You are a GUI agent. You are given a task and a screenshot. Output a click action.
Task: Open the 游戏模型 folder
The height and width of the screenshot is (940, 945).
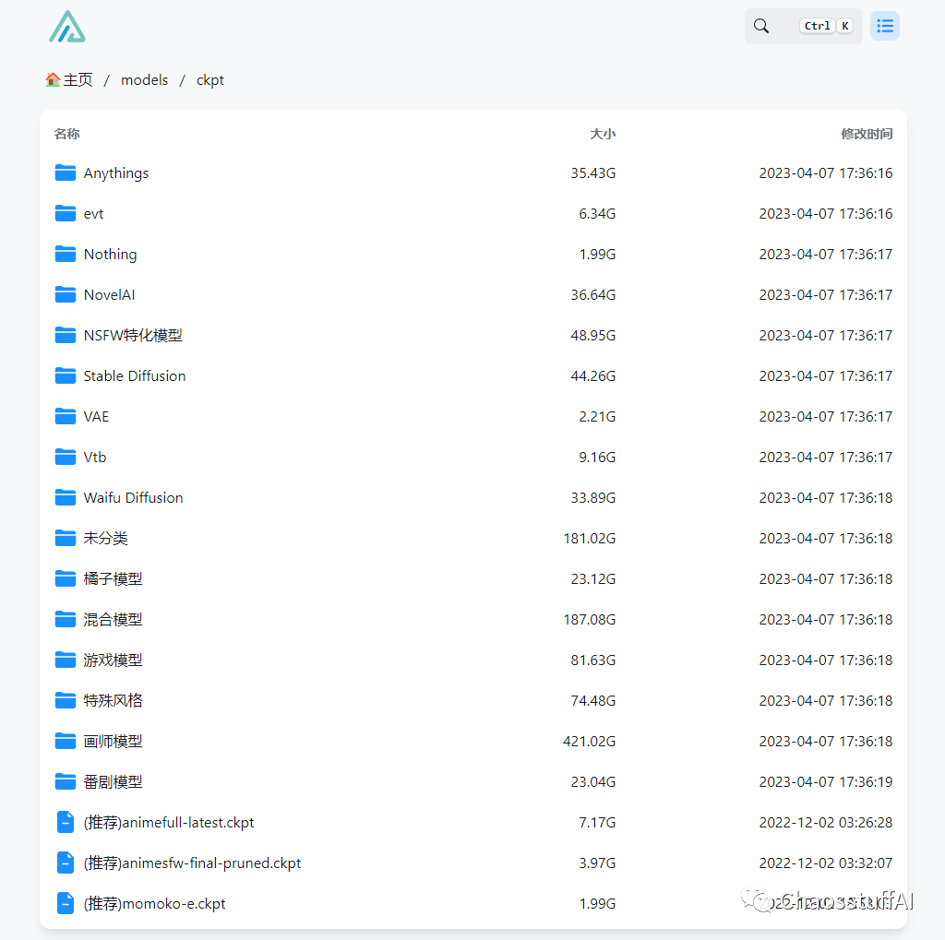pyautogui.click(x=472, y=660)
